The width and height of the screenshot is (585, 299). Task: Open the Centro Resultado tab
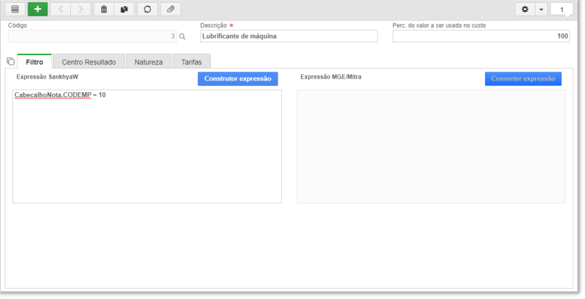click(x=89, y=62)
